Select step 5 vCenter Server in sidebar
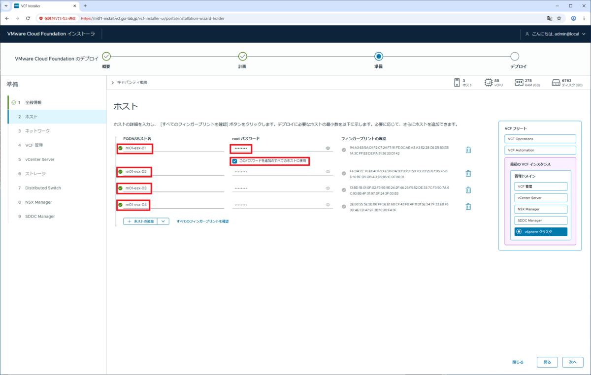The width and height of the screenshot is (591, 375). pos(57,159)
